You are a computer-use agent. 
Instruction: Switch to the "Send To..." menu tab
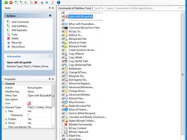103,8
